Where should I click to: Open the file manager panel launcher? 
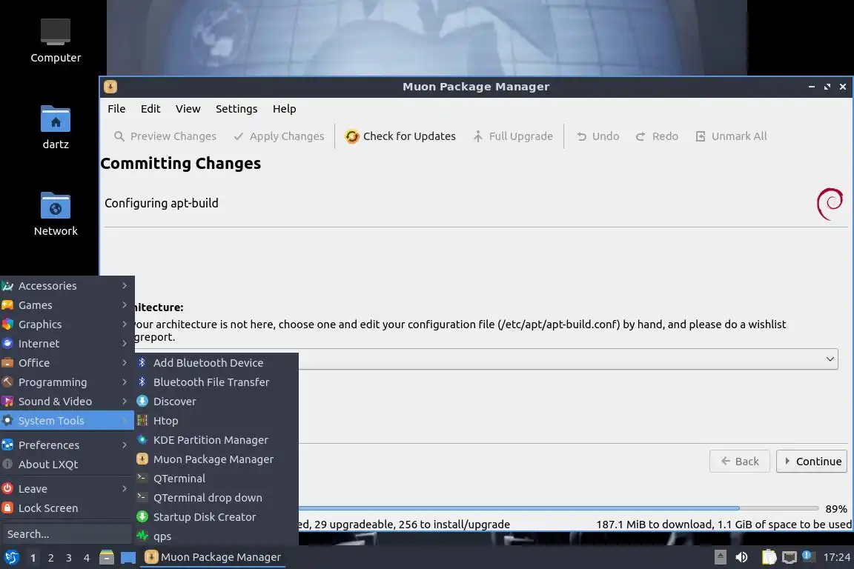click(x=107, y=557)
